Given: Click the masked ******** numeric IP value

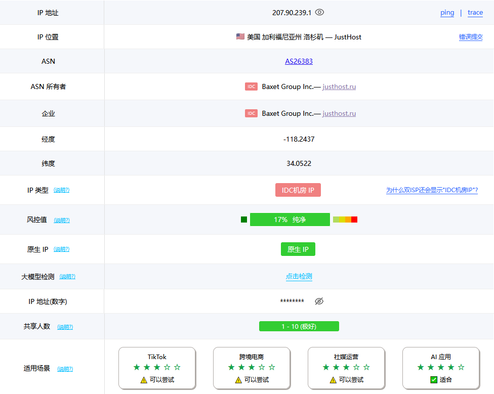Looking at the screenshot, I should [x=292, y=301].
